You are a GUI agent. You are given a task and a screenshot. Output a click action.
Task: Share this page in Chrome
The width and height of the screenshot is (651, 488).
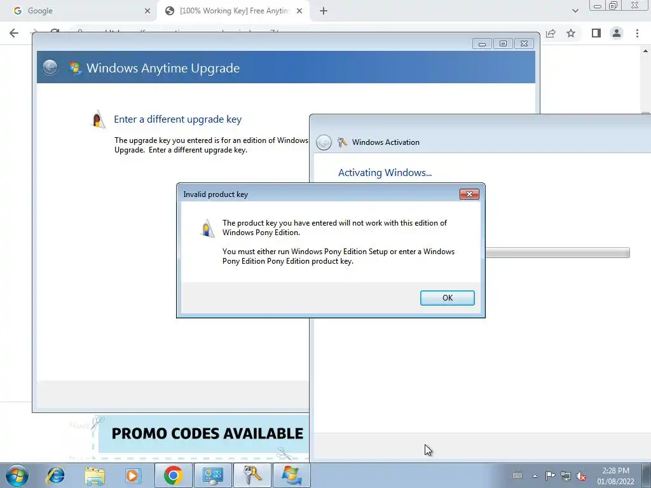pyautogui.click(x=551, y=33)
